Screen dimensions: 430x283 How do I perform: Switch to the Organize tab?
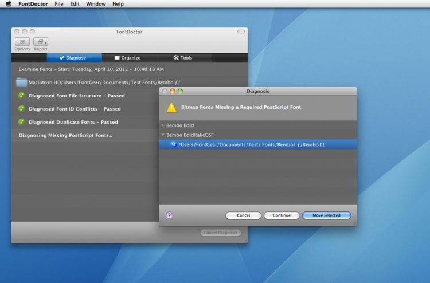[x=130, y=58]
